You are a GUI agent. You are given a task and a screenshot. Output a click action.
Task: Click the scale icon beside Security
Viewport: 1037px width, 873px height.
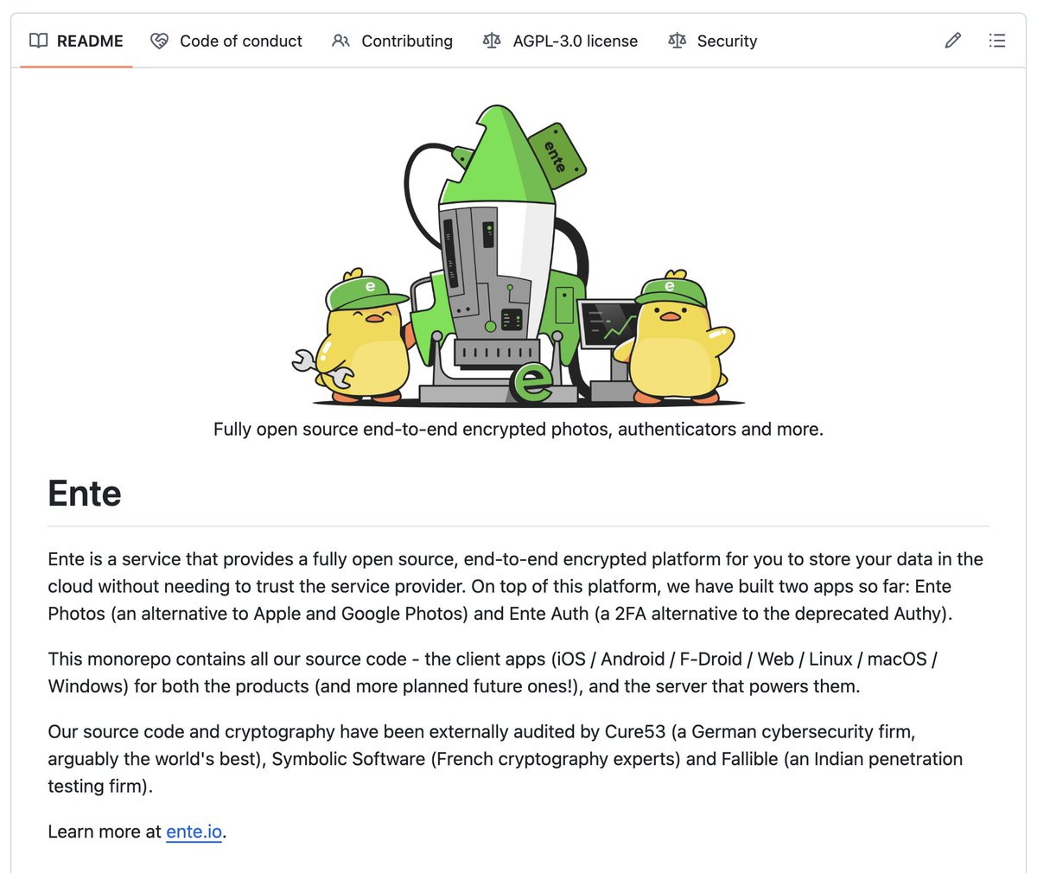(x=677, y=41)
